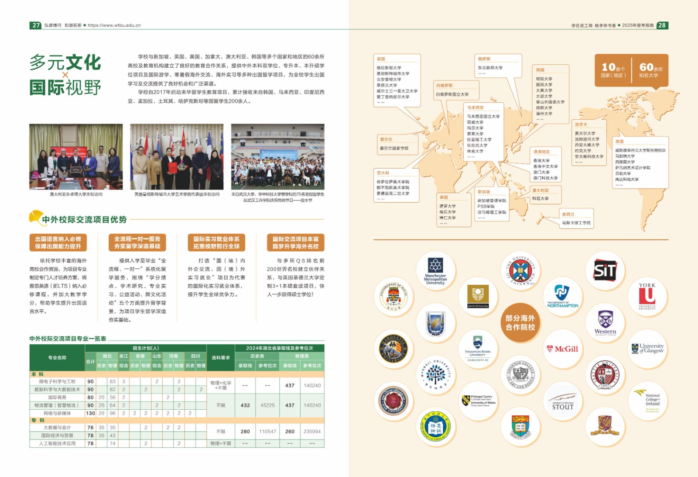
Task: Click the 60余所 知名大学 statistic
Action: 651,69
